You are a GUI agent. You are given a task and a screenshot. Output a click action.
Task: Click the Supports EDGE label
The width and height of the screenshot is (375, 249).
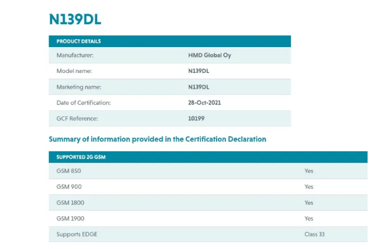[77, 234]
